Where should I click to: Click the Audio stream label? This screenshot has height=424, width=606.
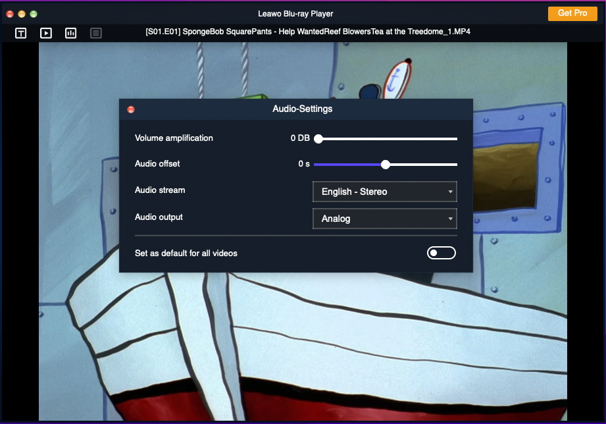point(160,190)
